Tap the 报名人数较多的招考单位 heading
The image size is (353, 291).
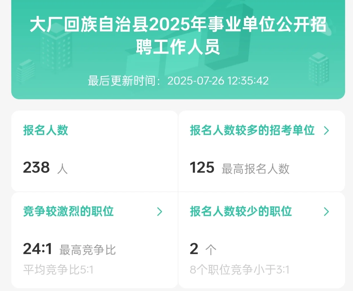click(252, 130)
